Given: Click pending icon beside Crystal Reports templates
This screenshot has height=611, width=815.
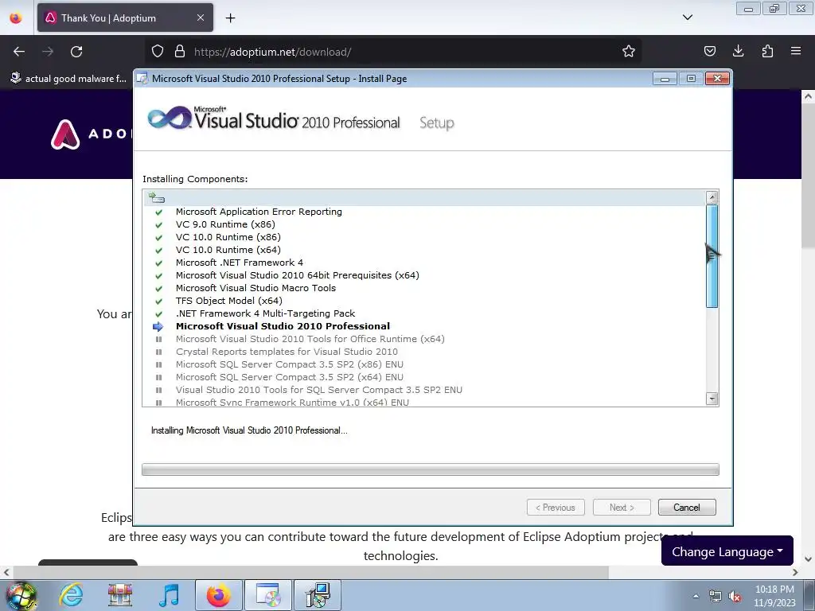Looking at the screenshot, I should [x=158, y=352].
